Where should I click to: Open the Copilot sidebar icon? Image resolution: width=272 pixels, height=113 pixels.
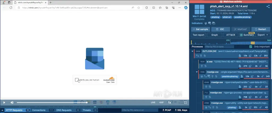186,8
